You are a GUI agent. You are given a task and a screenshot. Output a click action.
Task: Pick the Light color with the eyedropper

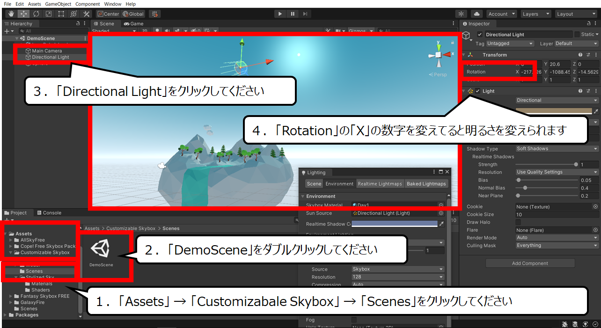(596, 111)
